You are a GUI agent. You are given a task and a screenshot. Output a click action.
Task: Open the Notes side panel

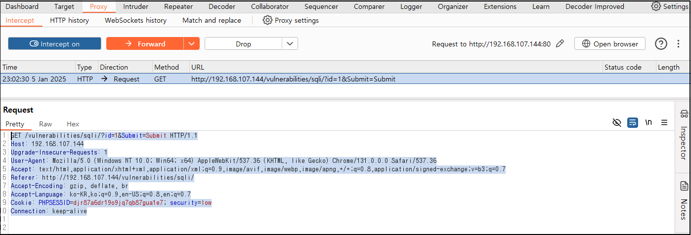[684, 201]
